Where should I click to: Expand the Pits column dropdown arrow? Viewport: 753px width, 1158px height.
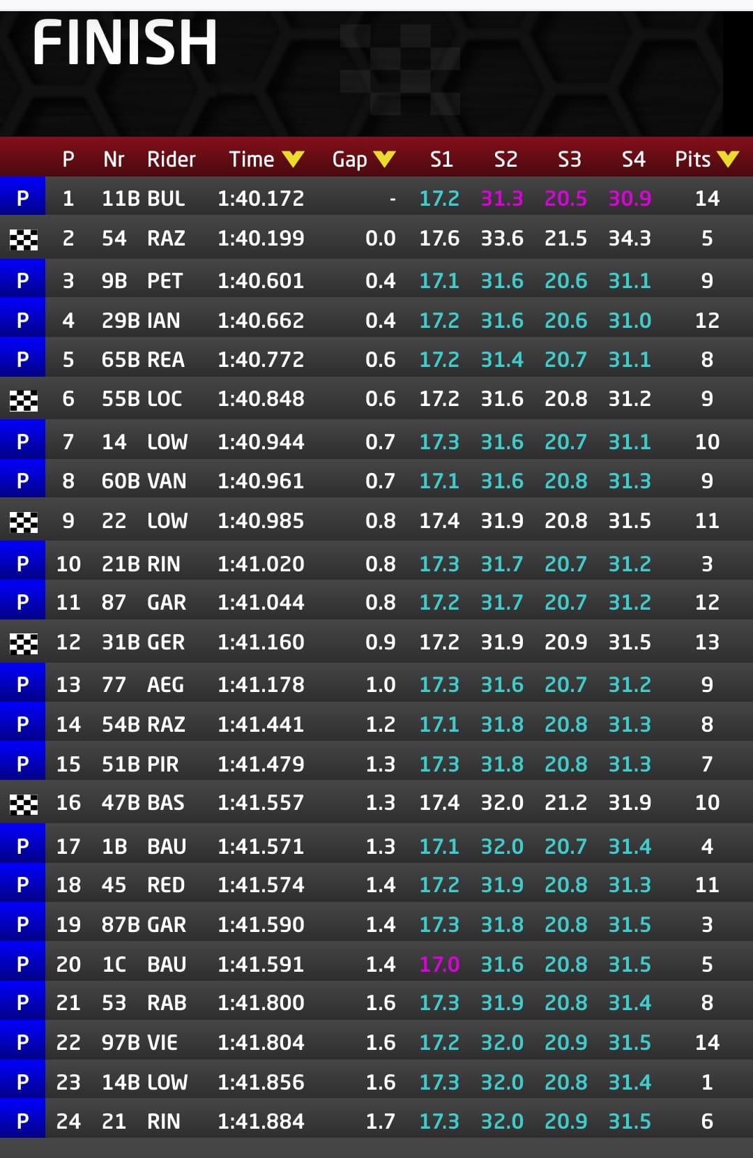728,160
